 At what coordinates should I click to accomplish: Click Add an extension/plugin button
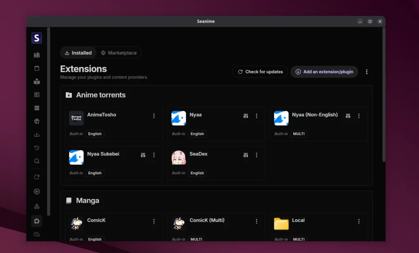point(324,72)
